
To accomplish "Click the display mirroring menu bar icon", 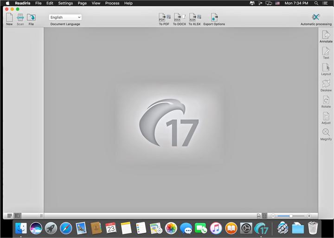I will (x=269, y=3).
